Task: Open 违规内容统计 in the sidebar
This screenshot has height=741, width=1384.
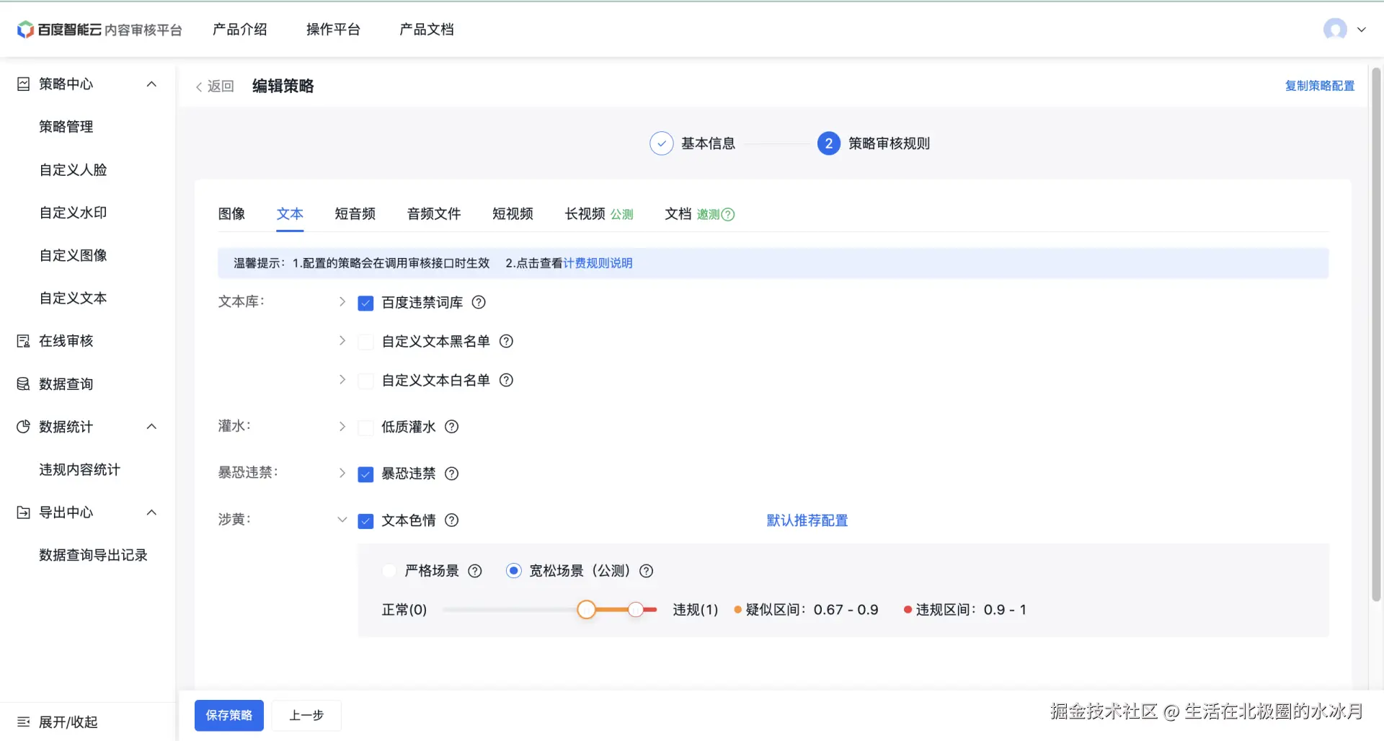Action: tap(80, 470)
